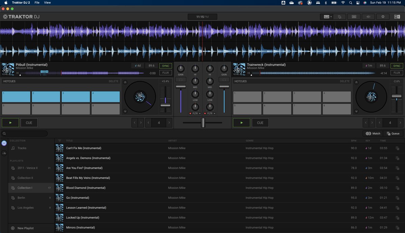Click left deck beatjump back arrow
This screenshot has width=405, height=233.
(x=135, y=123)
